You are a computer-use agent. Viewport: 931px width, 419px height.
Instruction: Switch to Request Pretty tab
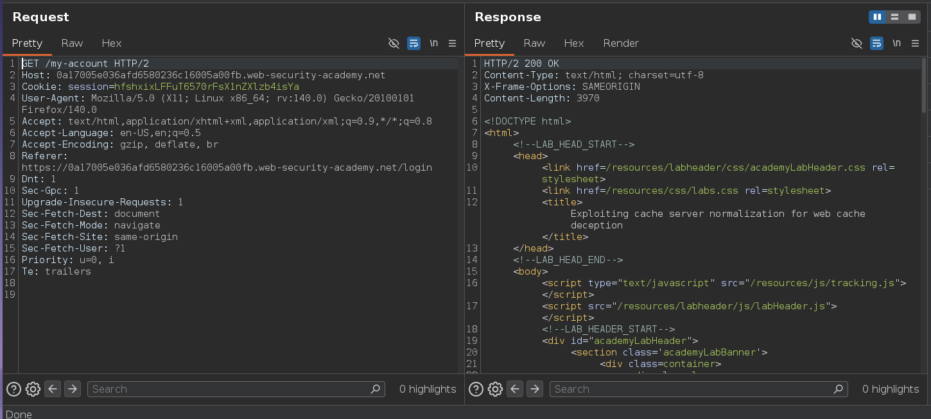click(27, 43)
